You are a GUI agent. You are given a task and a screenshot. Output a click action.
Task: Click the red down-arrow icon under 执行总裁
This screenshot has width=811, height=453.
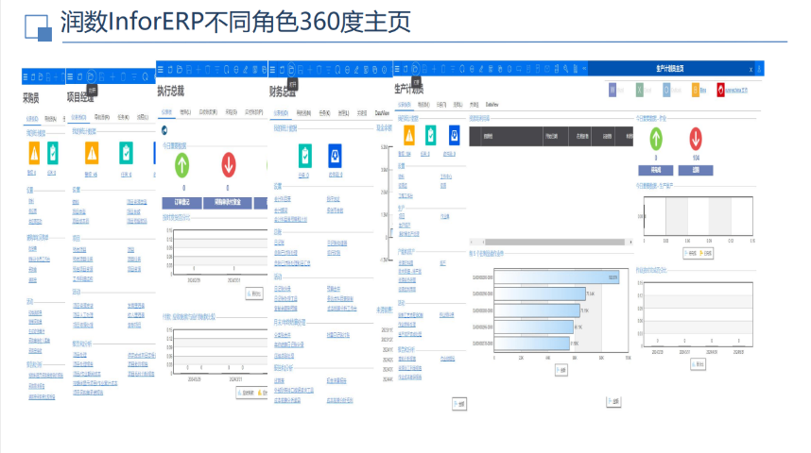click(228, 164)
